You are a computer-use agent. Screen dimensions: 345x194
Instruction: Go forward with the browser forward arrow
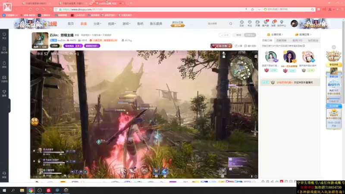tap(23, 9)
